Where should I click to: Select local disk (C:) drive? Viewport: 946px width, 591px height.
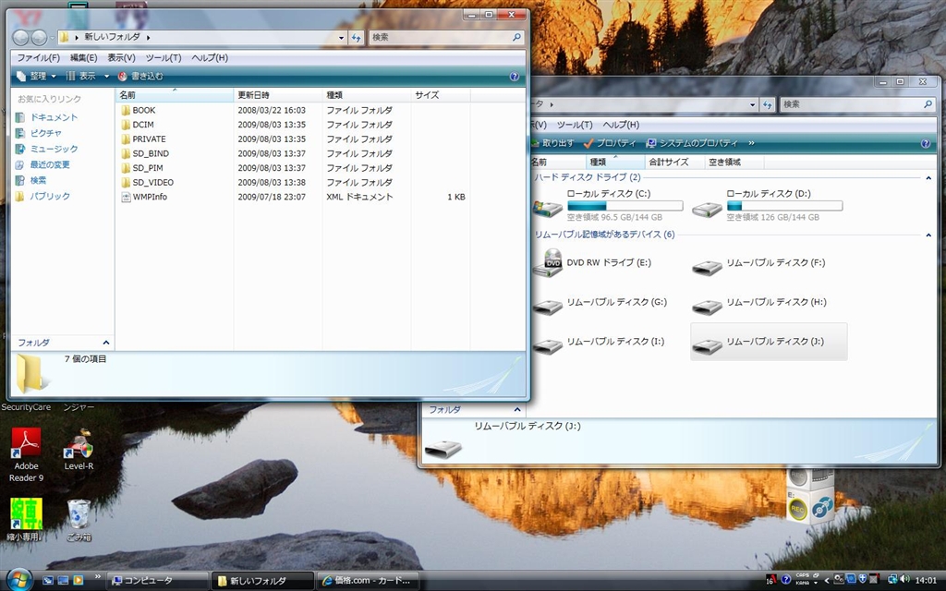point(608,194)
